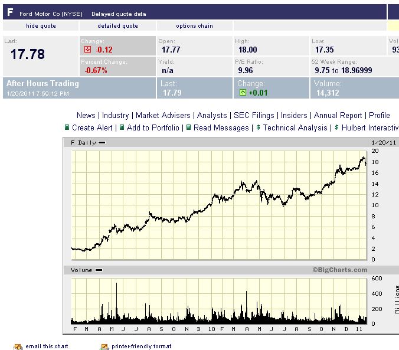Click the Create Alert green grid icon
Image resolution: width=399 pixels, height=350 pixels.
pos(67,127)
